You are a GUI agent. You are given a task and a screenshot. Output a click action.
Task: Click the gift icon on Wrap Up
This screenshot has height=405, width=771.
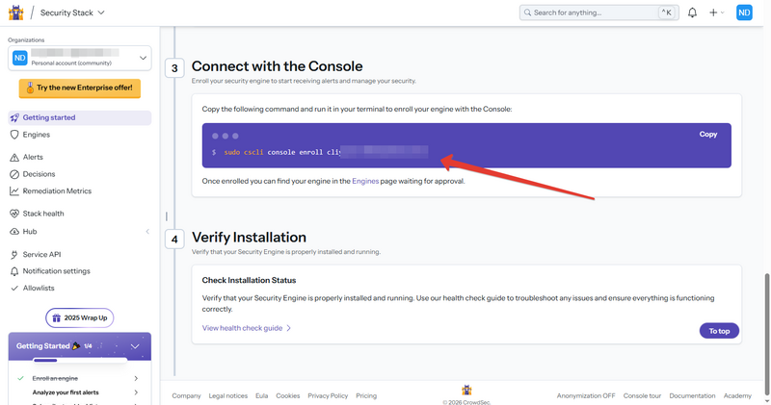tap(57, 318)
